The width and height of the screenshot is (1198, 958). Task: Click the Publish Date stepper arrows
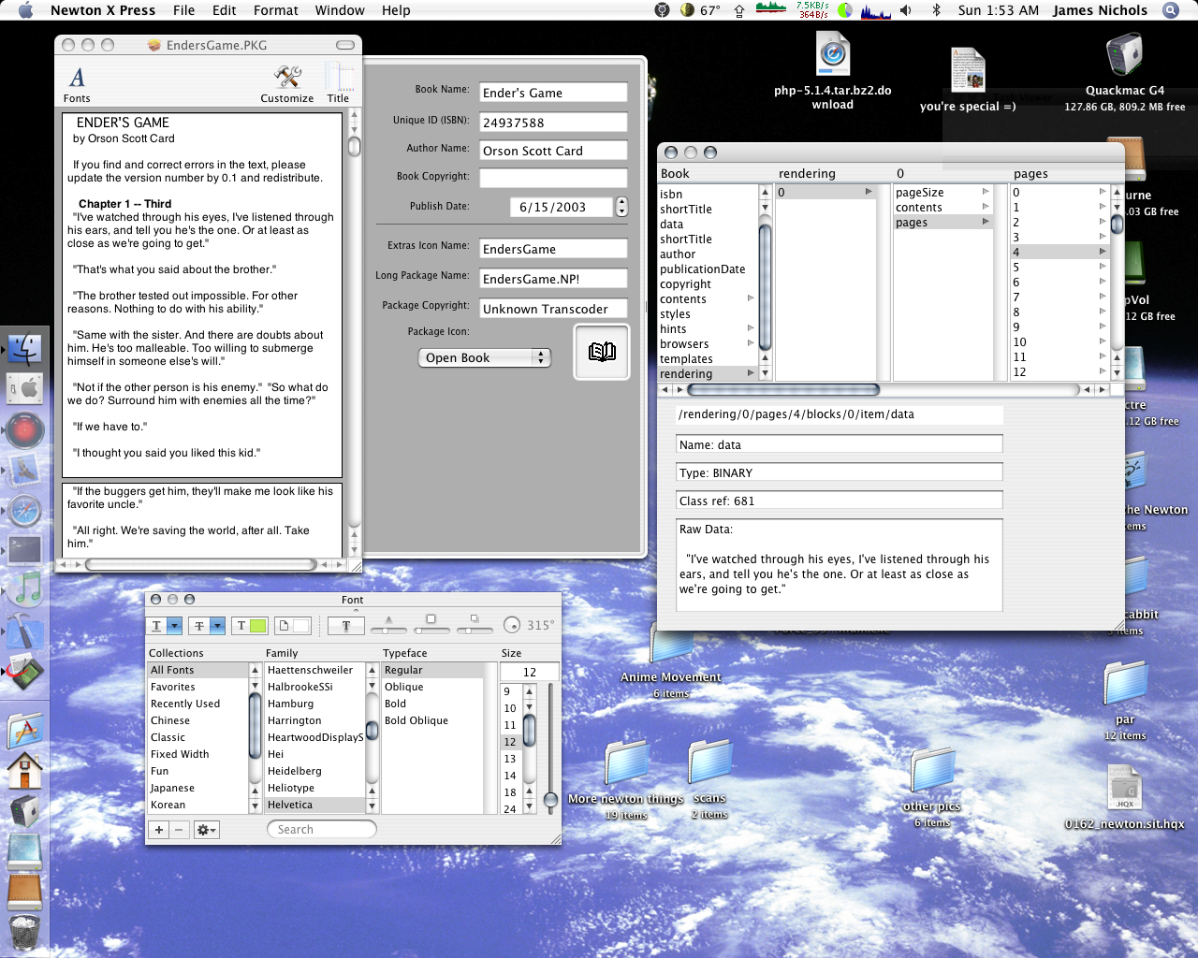(622, 207)
